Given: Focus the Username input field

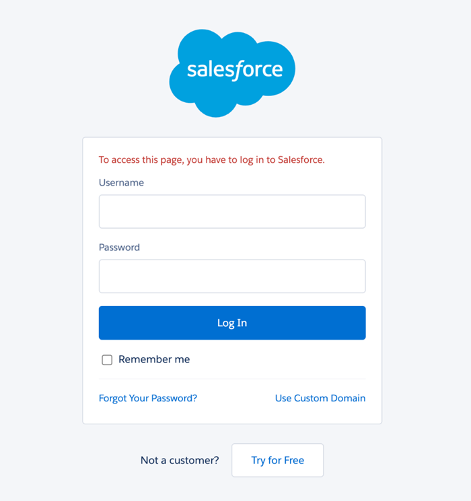Looking at the screenshot, I should pyautogui.click(x=232, y=212).
